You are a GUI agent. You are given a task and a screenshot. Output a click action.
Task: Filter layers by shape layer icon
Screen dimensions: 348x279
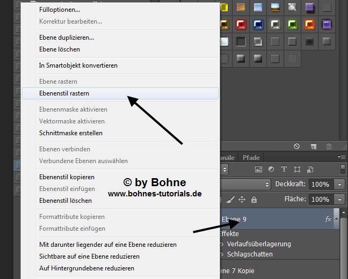[297, 170]
